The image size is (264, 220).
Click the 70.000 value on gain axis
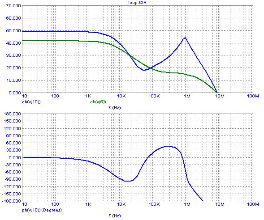pos(13,6)
